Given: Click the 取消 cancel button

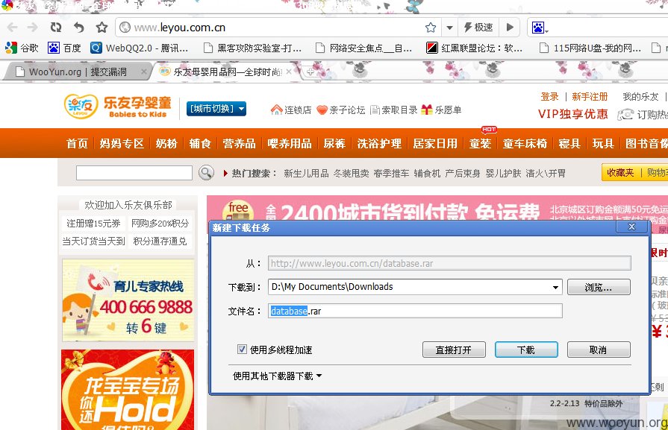Looking at the screenshot, I should 599,350.
